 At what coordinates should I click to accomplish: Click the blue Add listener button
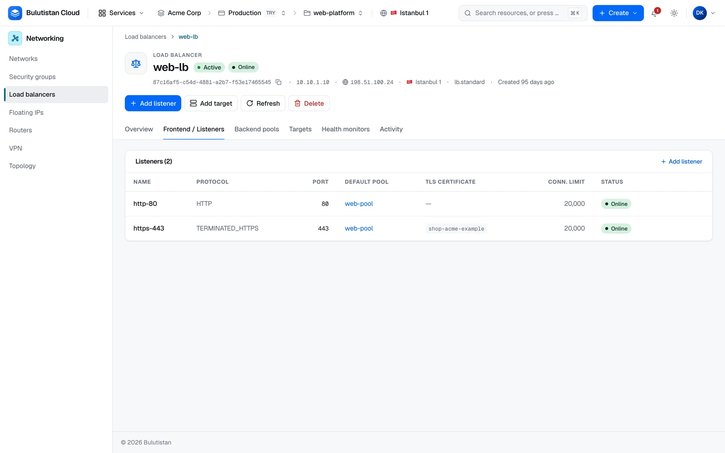coord(153,103)
